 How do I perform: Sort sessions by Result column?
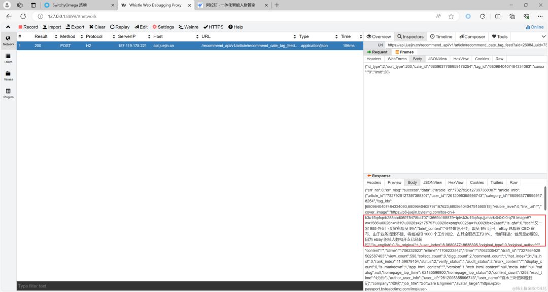41,36
